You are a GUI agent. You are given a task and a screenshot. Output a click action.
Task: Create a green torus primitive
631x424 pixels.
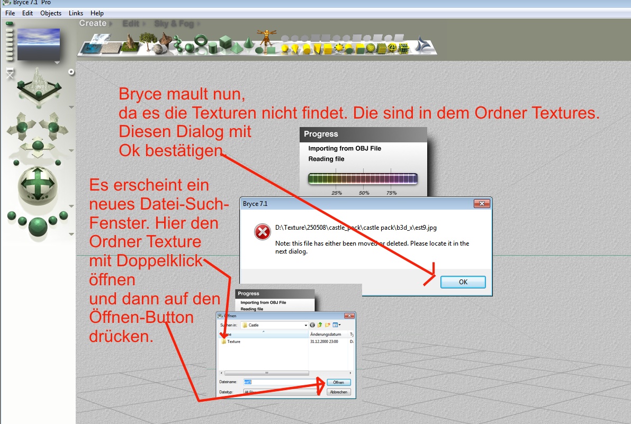pos(201,40)
